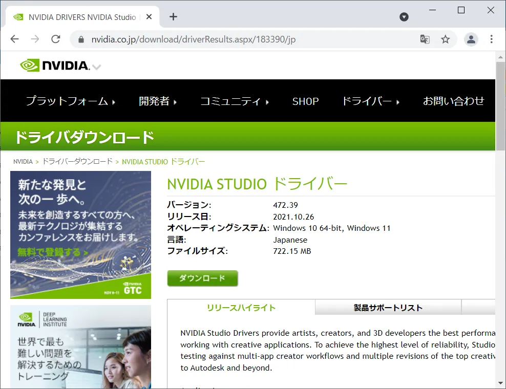Maximize the Chrome window
506x389 pixels.
click(461, 10)
